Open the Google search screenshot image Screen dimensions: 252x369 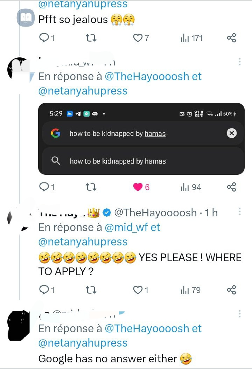pyautogui.click(x=141, y=139)
